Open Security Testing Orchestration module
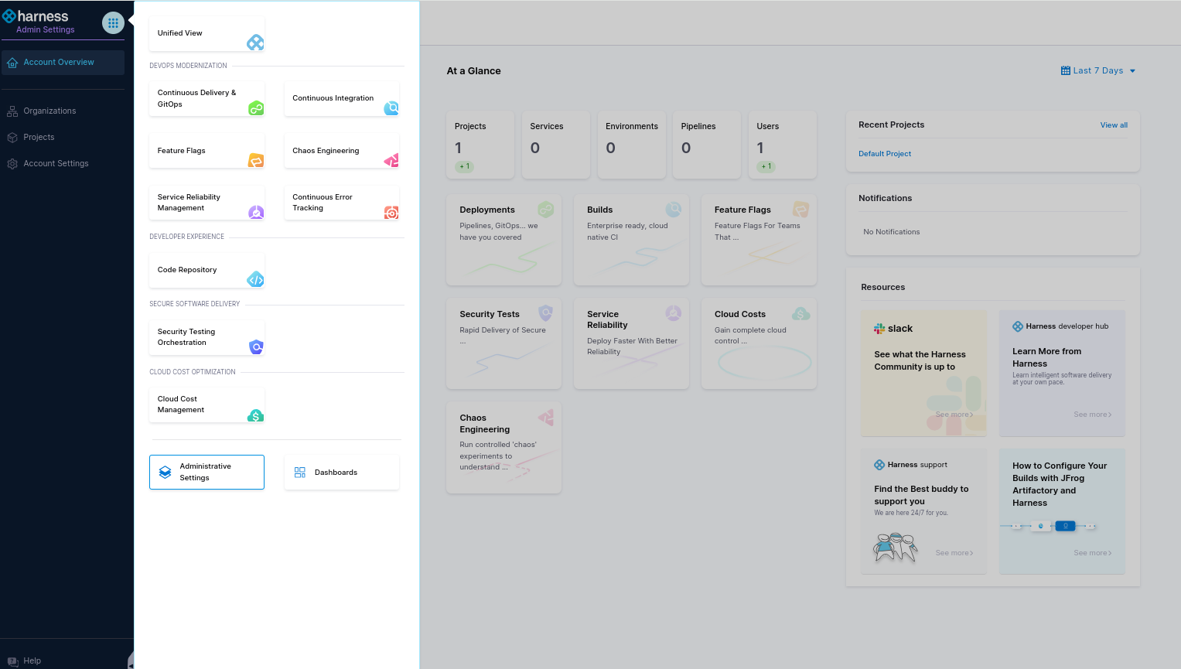Image resolution: width=1181 pixels, height=669 pixels. pyautogui.click(x=207, y=337)
